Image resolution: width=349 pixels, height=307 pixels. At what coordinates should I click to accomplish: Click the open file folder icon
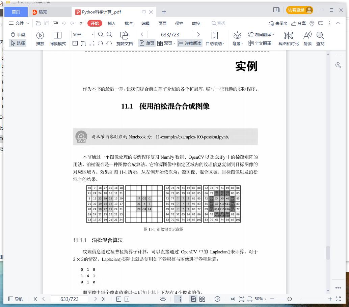coord(38,23)
